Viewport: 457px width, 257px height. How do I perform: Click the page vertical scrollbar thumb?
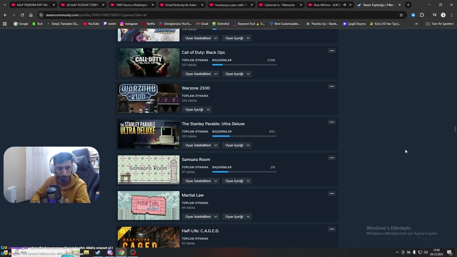click(x=455, y=129)
